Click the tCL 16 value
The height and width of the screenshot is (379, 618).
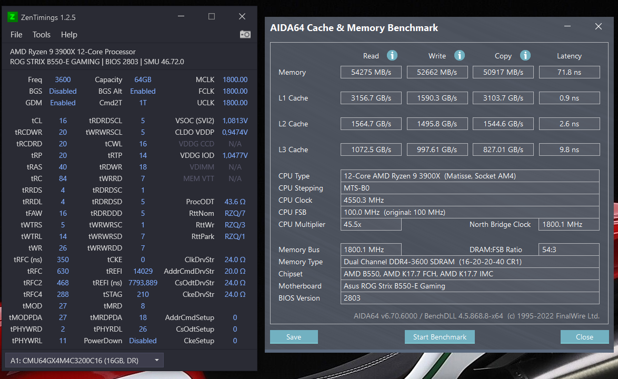click(x=63, y=121)
